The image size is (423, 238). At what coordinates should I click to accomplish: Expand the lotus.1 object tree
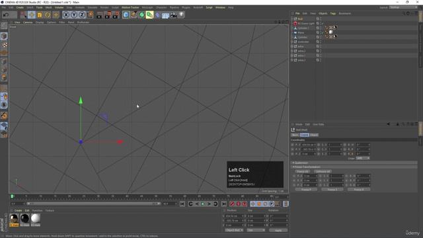click(292, 56)
